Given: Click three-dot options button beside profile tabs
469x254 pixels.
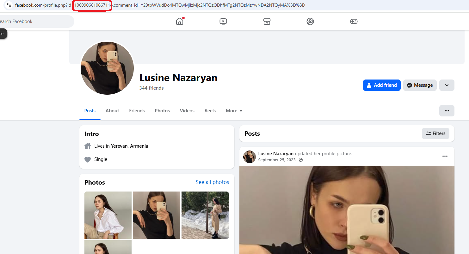Looking at the screenshot, I should click(x=447, y=111).
